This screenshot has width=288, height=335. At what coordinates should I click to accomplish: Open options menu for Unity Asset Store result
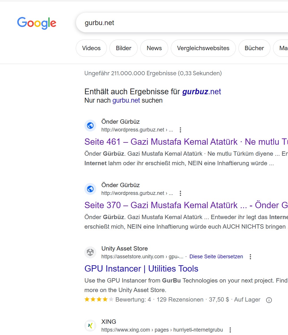[251, 257]
